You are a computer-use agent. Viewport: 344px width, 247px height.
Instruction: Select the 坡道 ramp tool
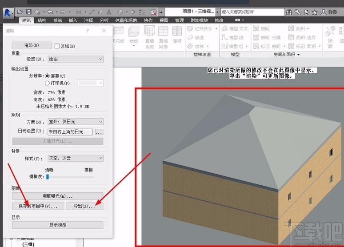click(196, 37)
